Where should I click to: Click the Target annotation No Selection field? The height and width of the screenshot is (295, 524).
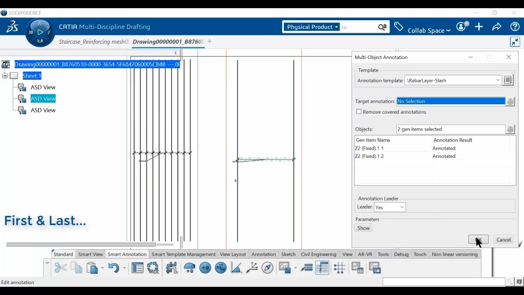(x=451, y=102)
